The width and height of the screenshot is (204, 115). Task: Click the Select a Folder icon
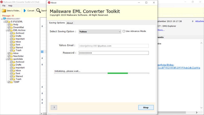pyautogui.click(x=4, y=11)
